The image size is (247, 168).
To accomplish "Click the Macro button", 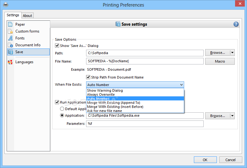I will (220, 61).
